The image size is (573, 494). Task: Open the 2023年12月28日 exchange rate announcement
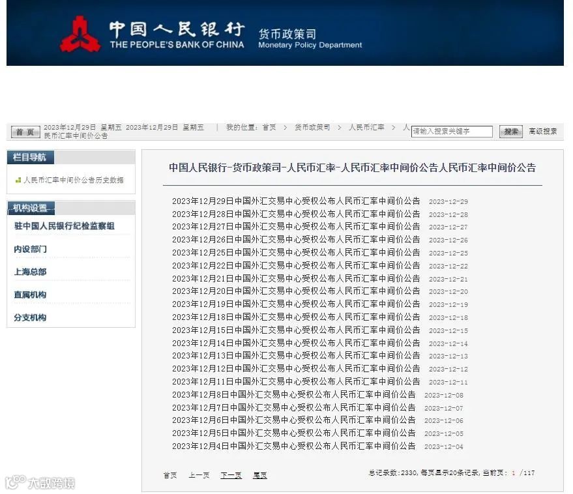tap(296, 214)
